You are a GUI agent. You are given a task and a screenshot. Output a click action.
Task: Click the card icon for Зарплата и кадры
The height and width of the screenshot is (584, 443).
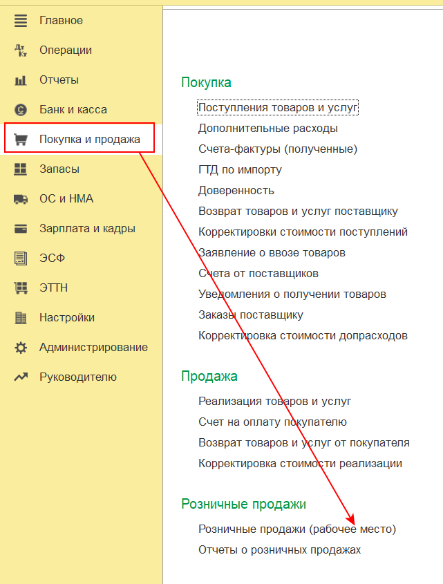21,229
